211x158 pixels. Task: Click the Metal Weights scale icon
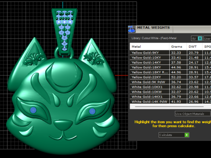click(x=131, y=29)
